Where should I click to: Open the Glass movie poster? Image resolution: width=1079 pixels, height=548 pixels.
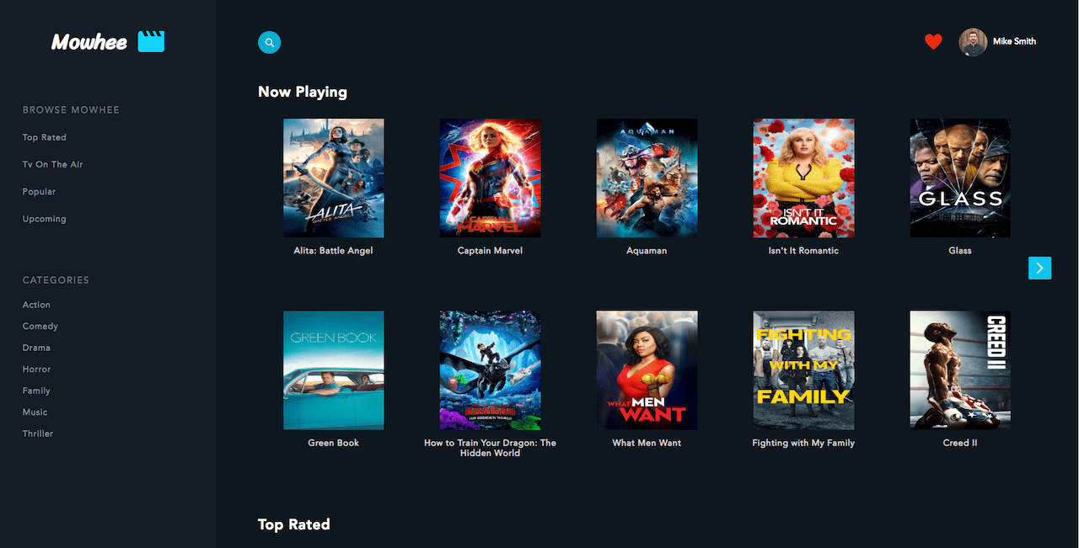click(960, 178)
